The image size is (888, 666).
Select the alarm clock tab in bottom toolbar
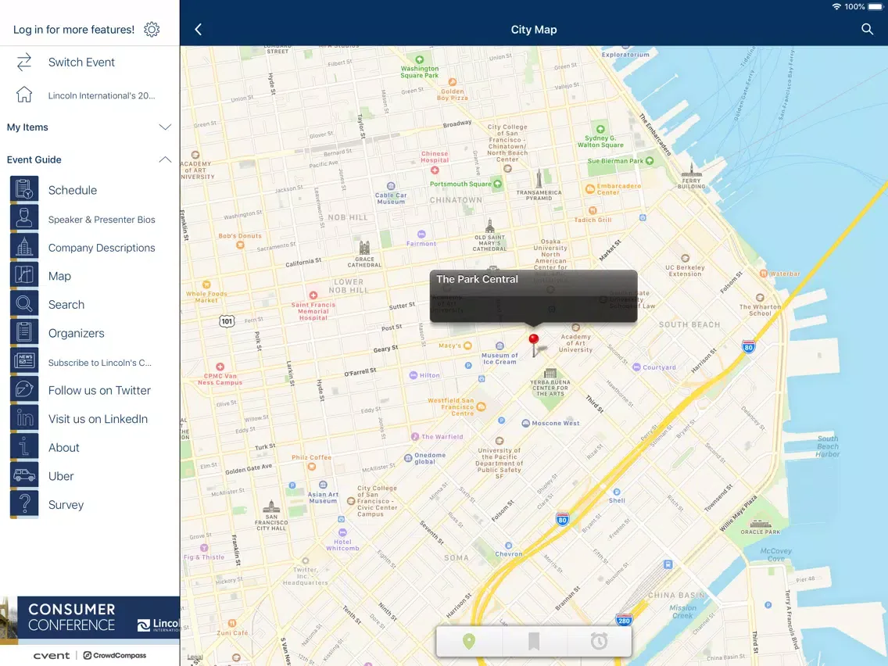[599, 641]
